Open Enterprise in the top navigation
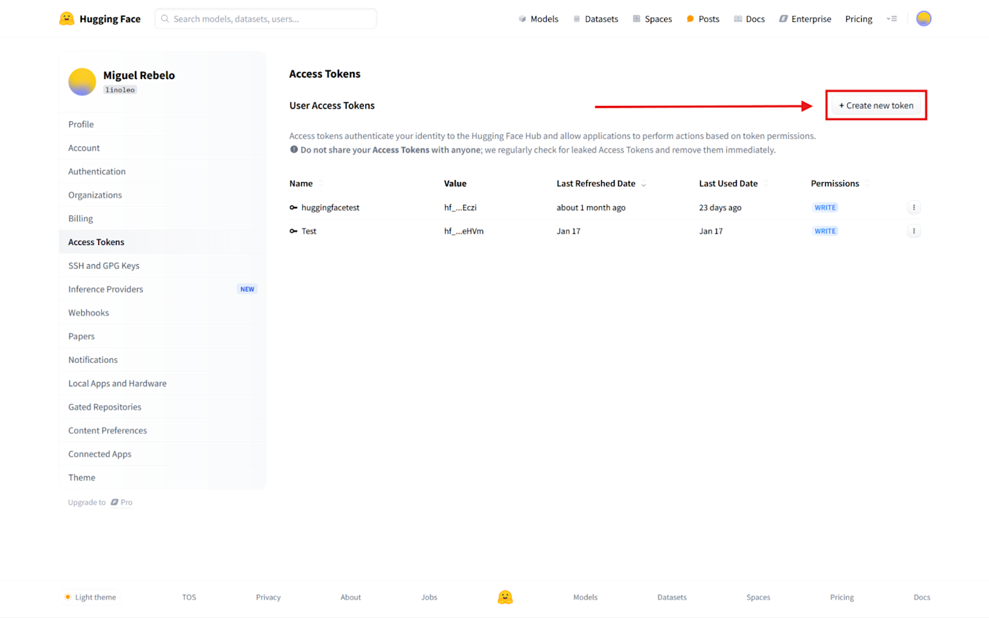Screen dimensions: 989x618 coord(805,19)
